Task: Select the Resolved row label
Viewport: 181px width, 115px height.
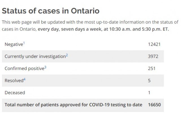Action: coord(14,81)
